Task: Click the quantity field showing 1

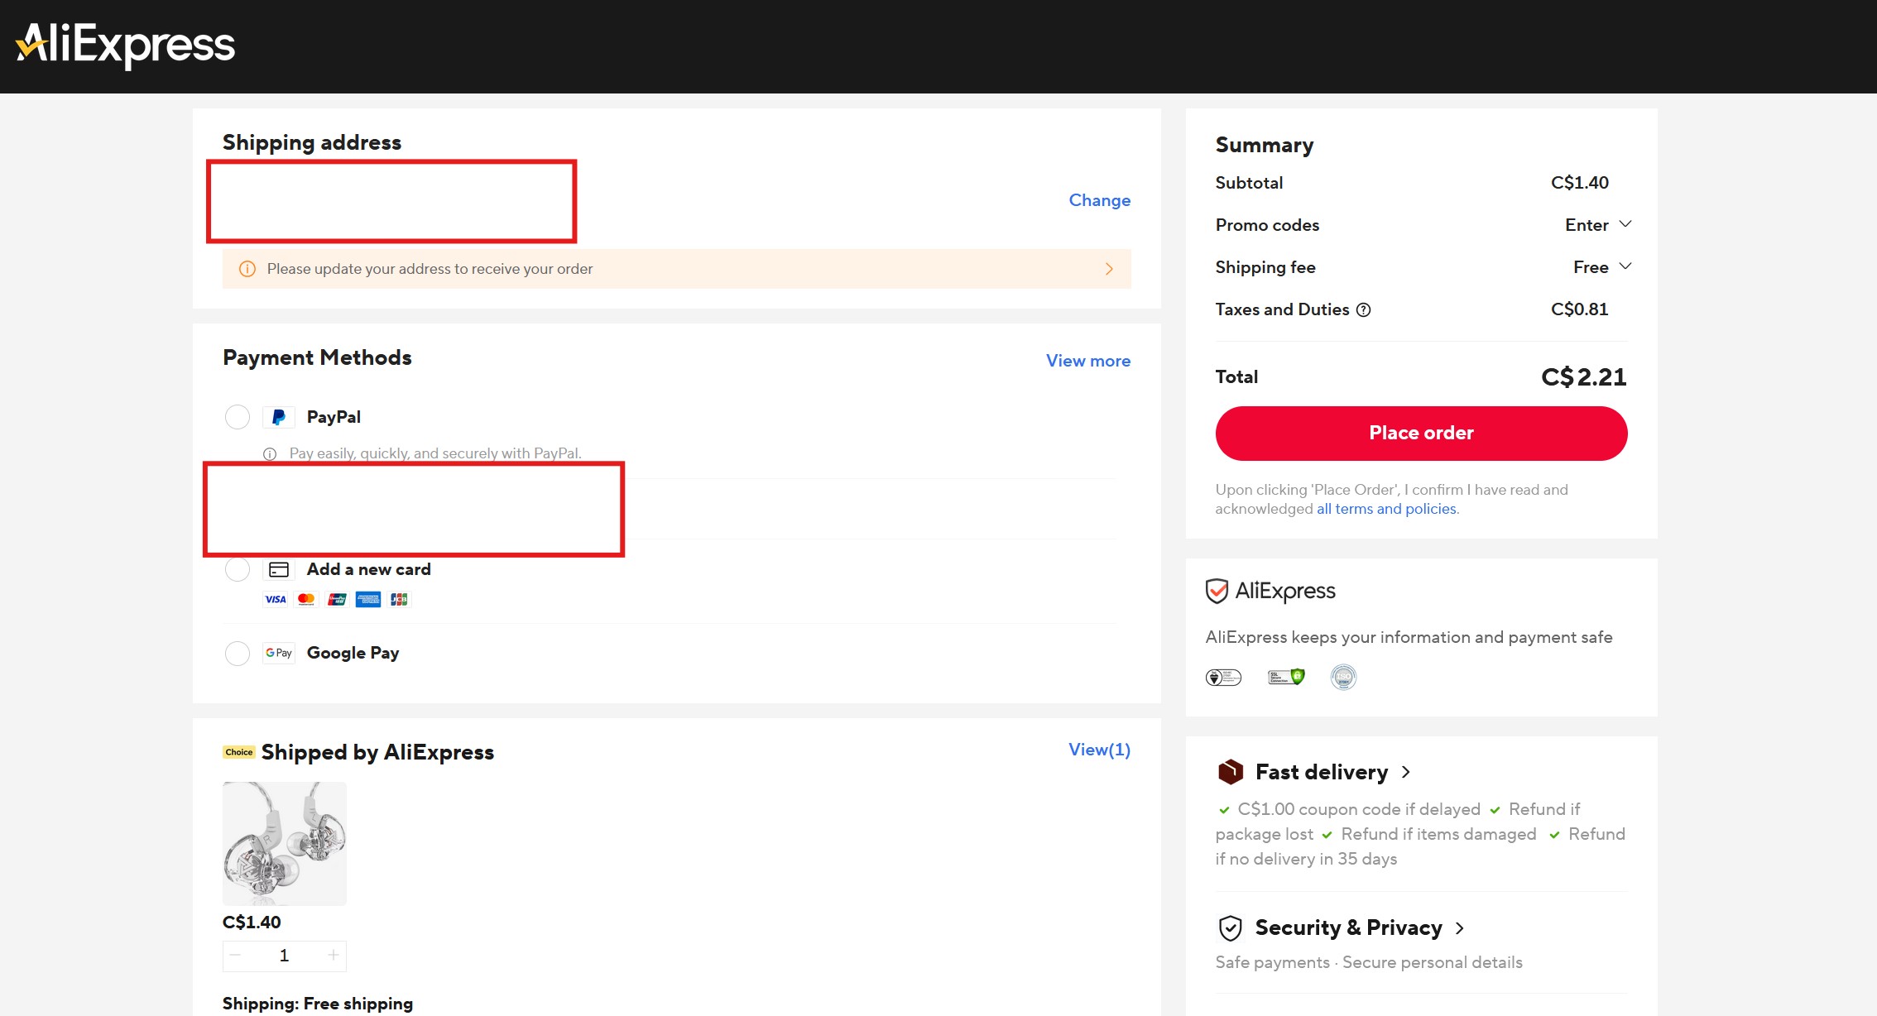Action: [x=284, y=956]
